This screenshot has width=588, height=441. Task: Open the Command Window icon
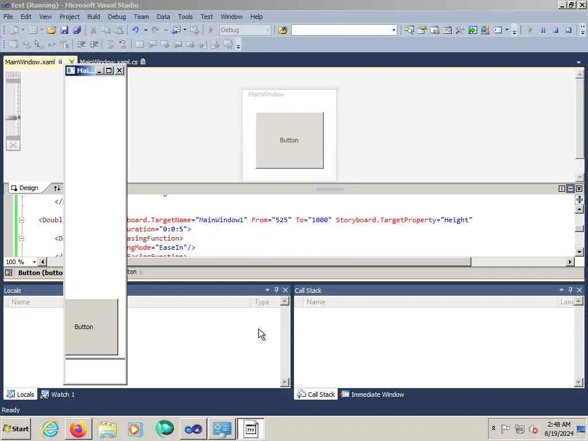point(498,30)
